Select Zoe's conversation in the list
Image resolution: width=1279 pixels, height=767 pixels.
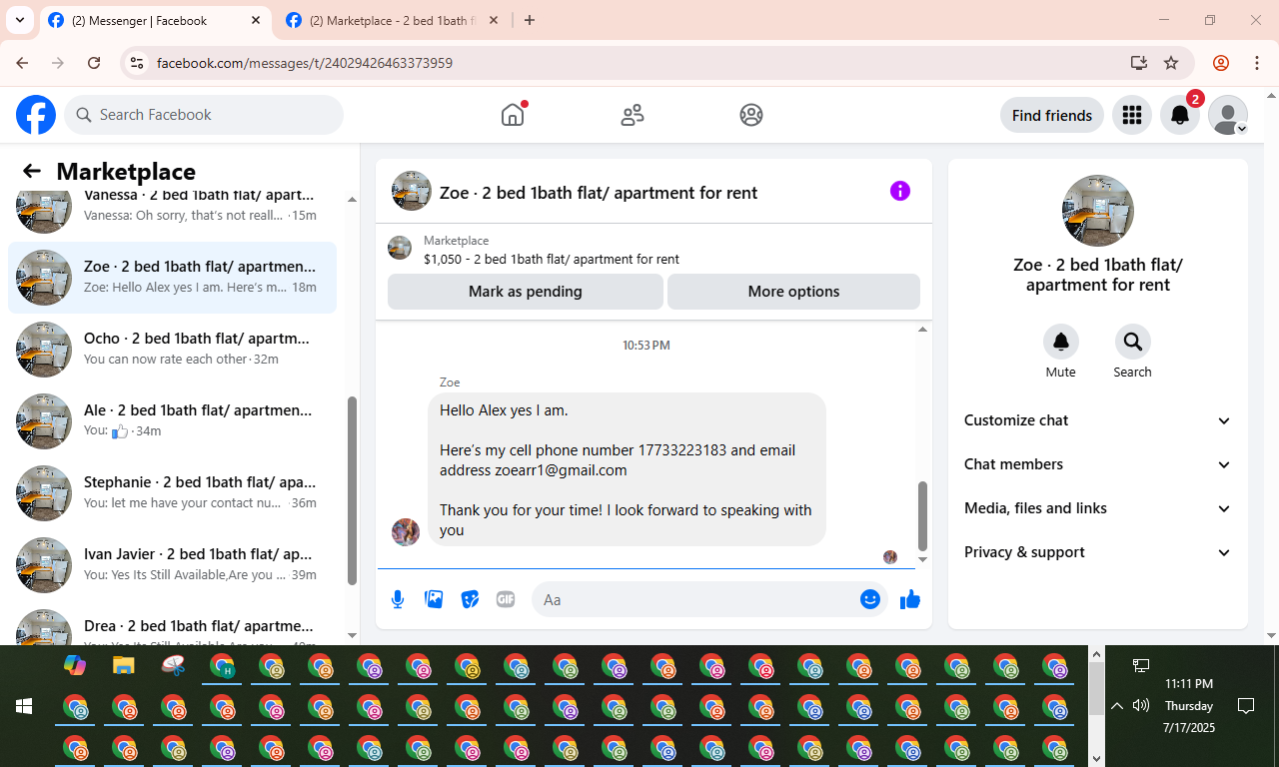(172, 277)
